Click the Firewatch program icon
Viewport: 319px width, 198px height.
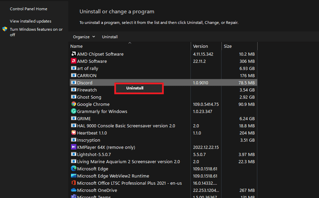(x=73, y=89)
